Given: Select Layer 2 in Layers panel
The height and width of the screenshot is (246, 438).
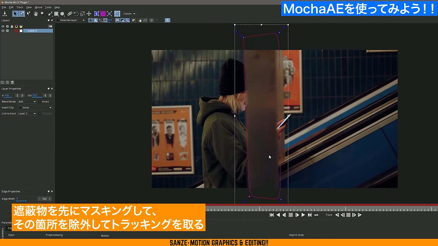Looking at the screenshot, I should point(38,31).
